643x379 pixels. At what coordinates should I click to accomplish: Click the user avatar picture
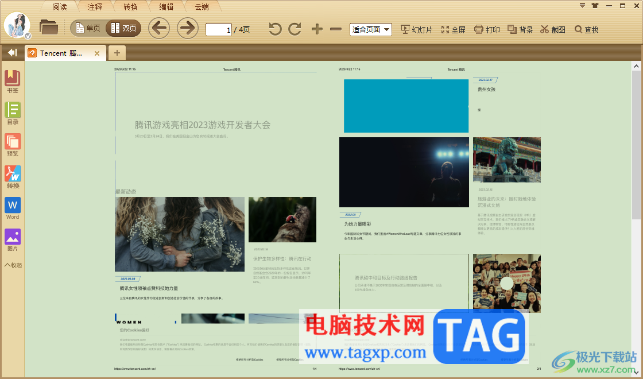[x=17, y=25]
